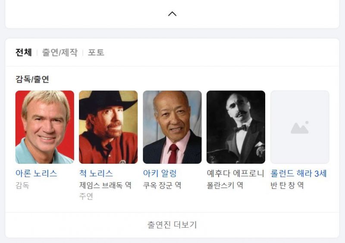Click 출연진 더보기 to show more cast
Screen dimensions: 345x243
(x=172, y=225)
